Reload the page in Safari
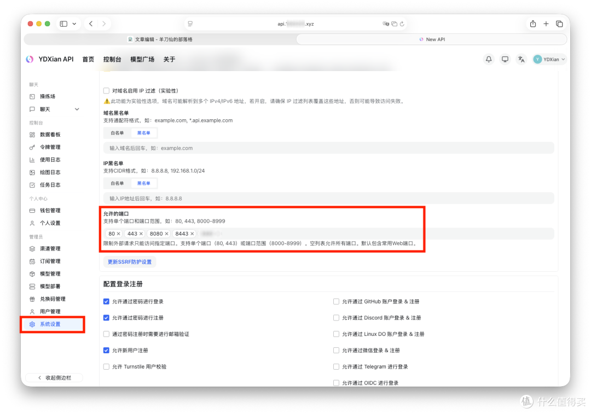The image size is (591, 414). (x=402, y=24)
